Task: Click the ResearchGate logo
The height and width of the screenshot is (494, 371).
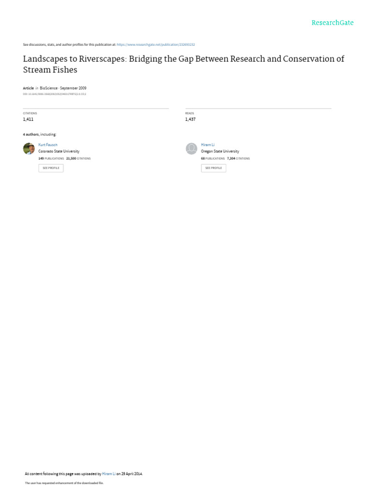Action: [332, 23]
